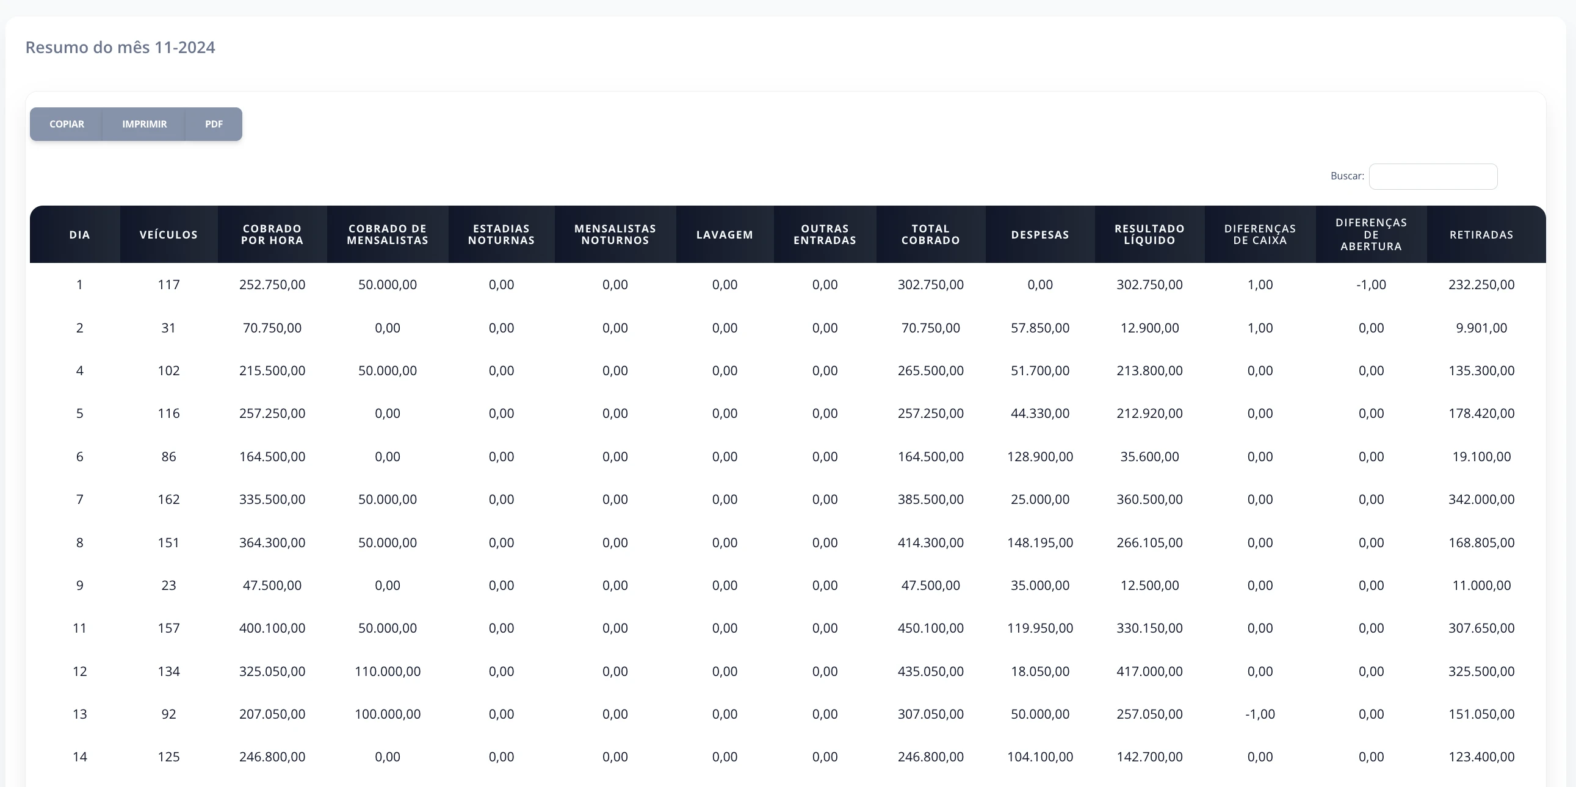Export table using PDF button
This screenshot has width=1576, height=787.
coord(214,124)
